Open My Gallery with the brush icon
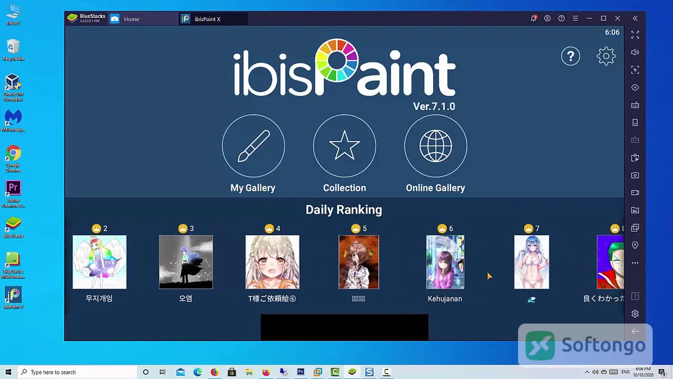The image size is (673, 379). tap(253, 146)
